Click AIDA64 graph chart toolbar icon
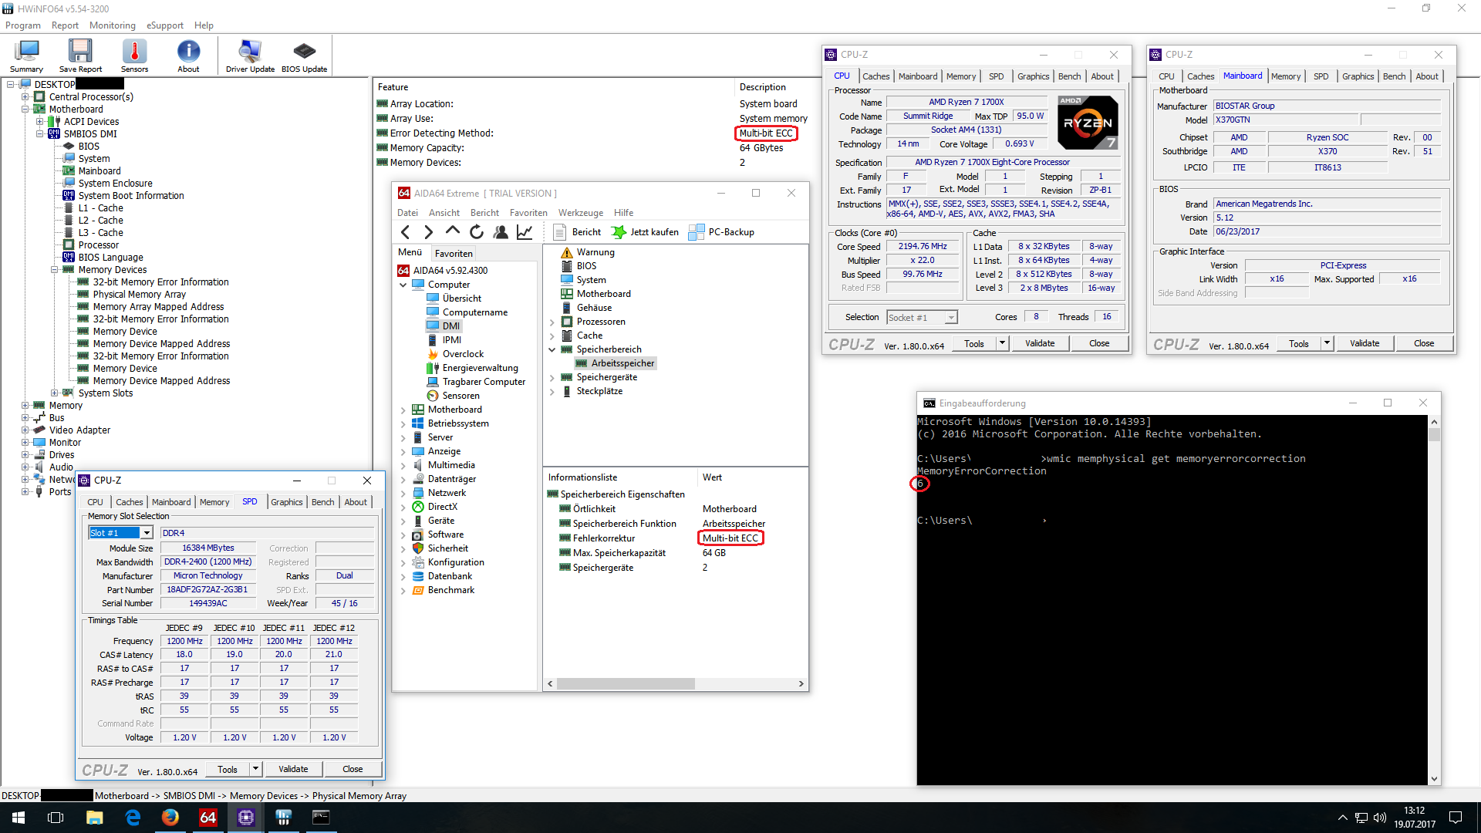The height and width of the screenshot is (833, 1481). [525, 232]
